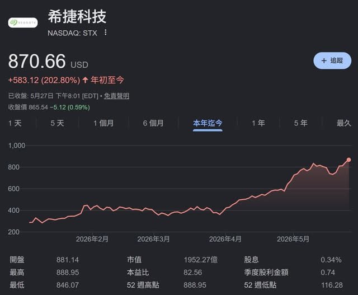This screenshot has width=358, height=295.
Task: Click the 600 y-axis label
Action: [x=13, y=189]
